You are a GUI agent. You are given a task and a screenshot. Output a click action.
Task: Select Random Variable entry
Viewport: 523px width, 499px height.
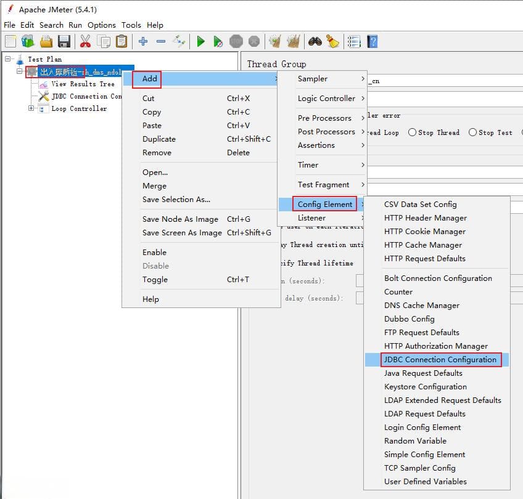pos(437,441)
